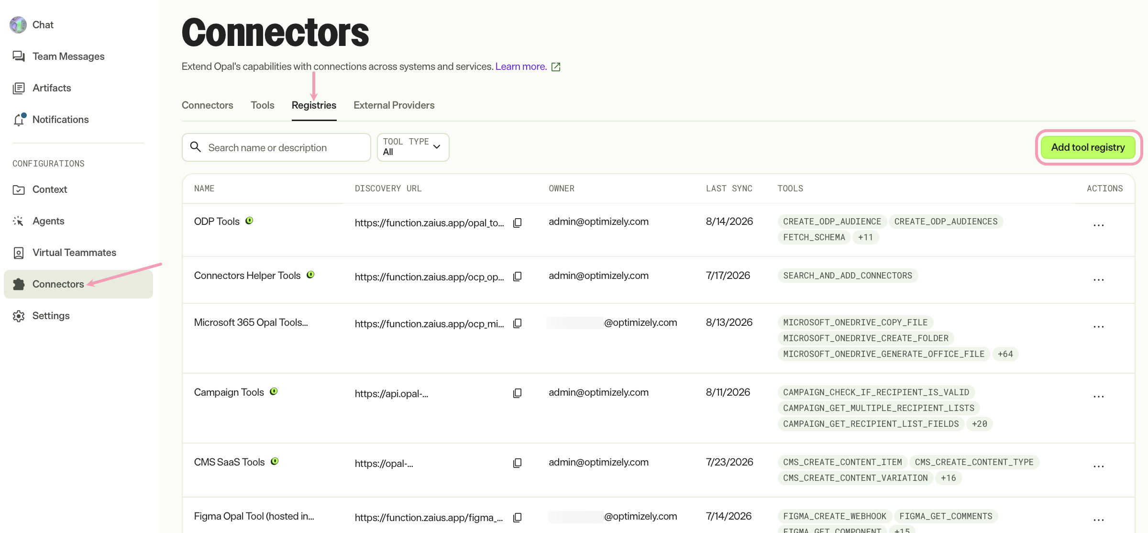This screenshot has width=1148, height=533.
Task: Open the actions menu for Figma Opal Tool
Action: pyautogui.click(x=1099, y=520)
